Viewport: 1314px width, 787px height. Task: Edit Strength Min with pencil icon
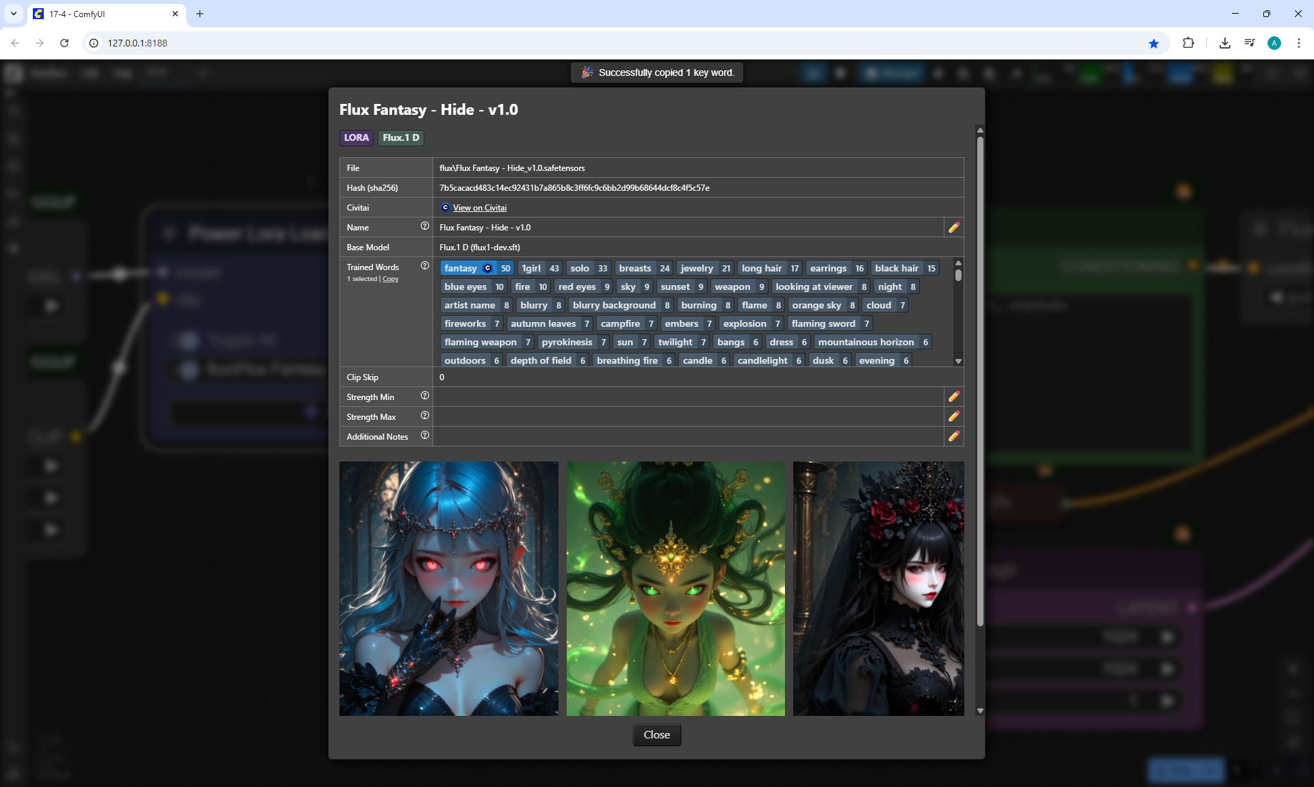click(954, 397)
